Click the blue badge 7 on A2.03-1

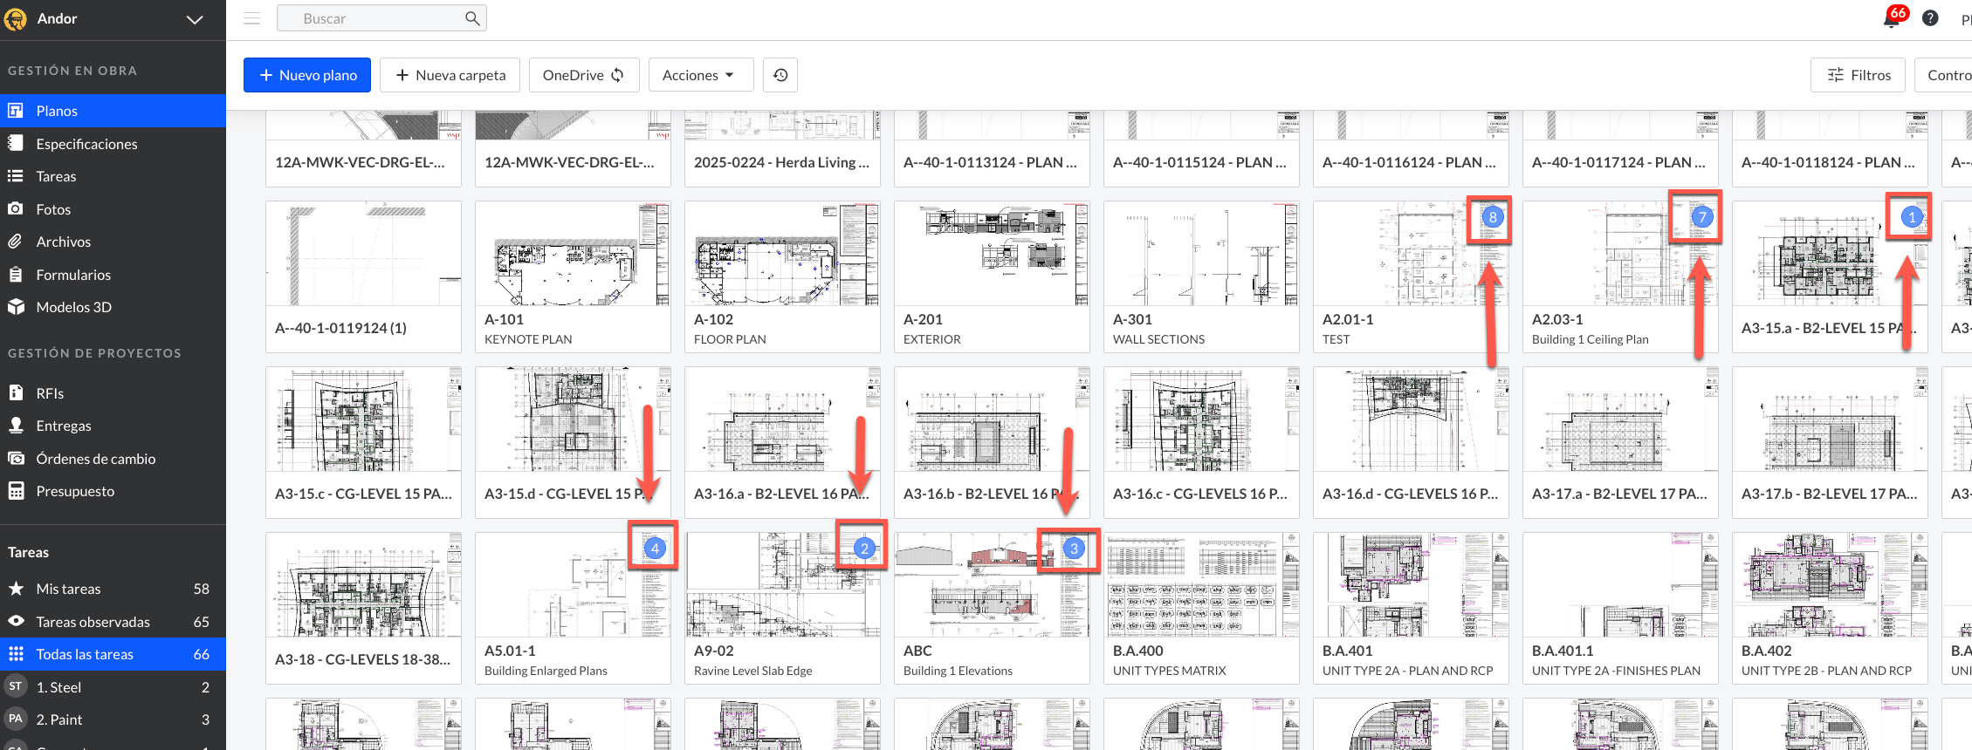coord(1701,217)
